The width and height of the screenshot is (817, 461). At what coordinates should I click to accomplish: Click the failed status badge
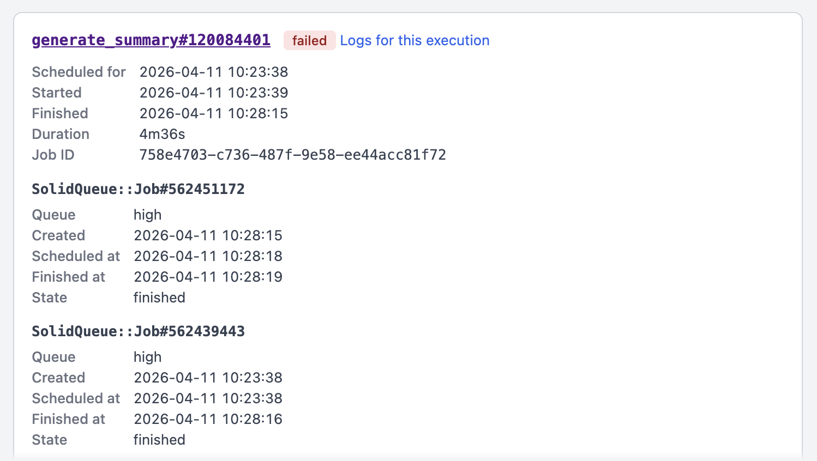click(309, 40)
